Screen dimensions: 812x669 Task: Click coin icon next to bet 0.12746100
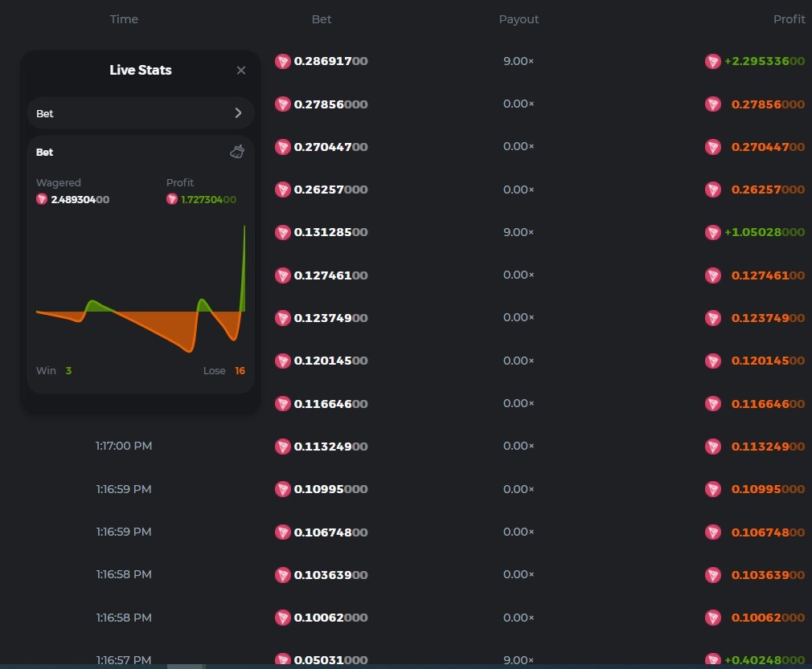pyautogui.click(x=283, y=275)
